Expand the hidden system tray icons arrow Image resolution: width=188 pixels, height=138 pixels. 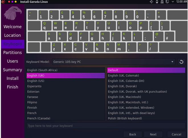[x=173, y=2]
